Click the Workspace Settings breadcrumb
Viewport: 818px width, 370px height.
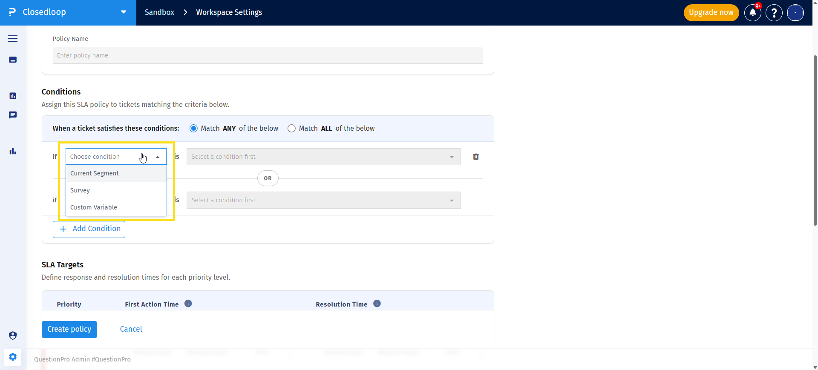coord(229,12)
